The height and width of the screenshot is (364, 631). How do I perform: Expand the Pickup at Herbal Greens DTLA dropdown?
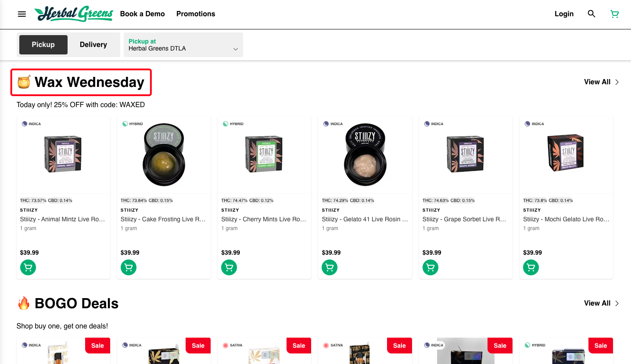point(183,45)
